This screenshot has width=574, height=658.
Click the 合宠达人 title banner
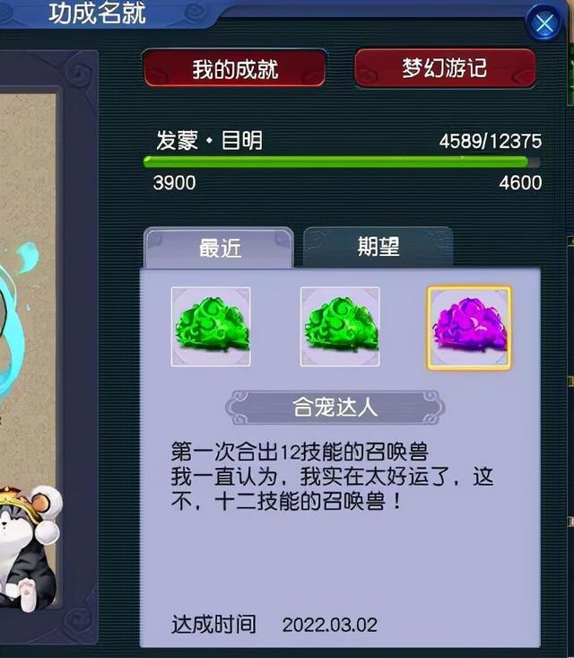335,407
